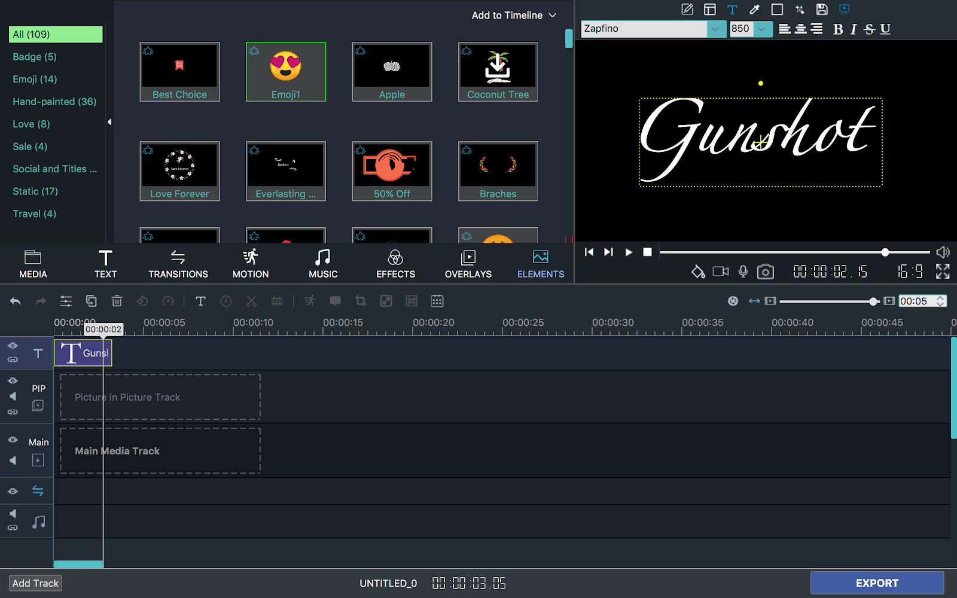Apply bold formatting to text
The height and width of the screenshot is (598, 957).
pos(838,29)
